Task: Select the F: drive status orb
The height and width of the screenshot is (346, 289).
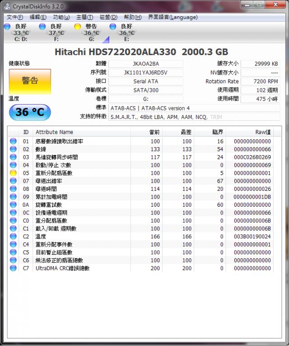Action: [x=42, y=27]
